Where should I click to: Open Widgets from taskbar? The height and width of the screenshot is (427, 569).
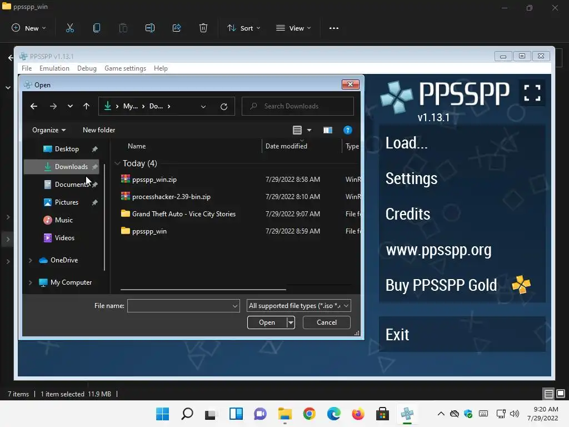[x=236, y=414]
